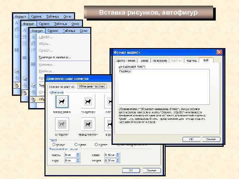Screen dimensions: 239x179
Task: Choose 'Список...' in the frontmost Format menu
Action: [x=46, y=50]
